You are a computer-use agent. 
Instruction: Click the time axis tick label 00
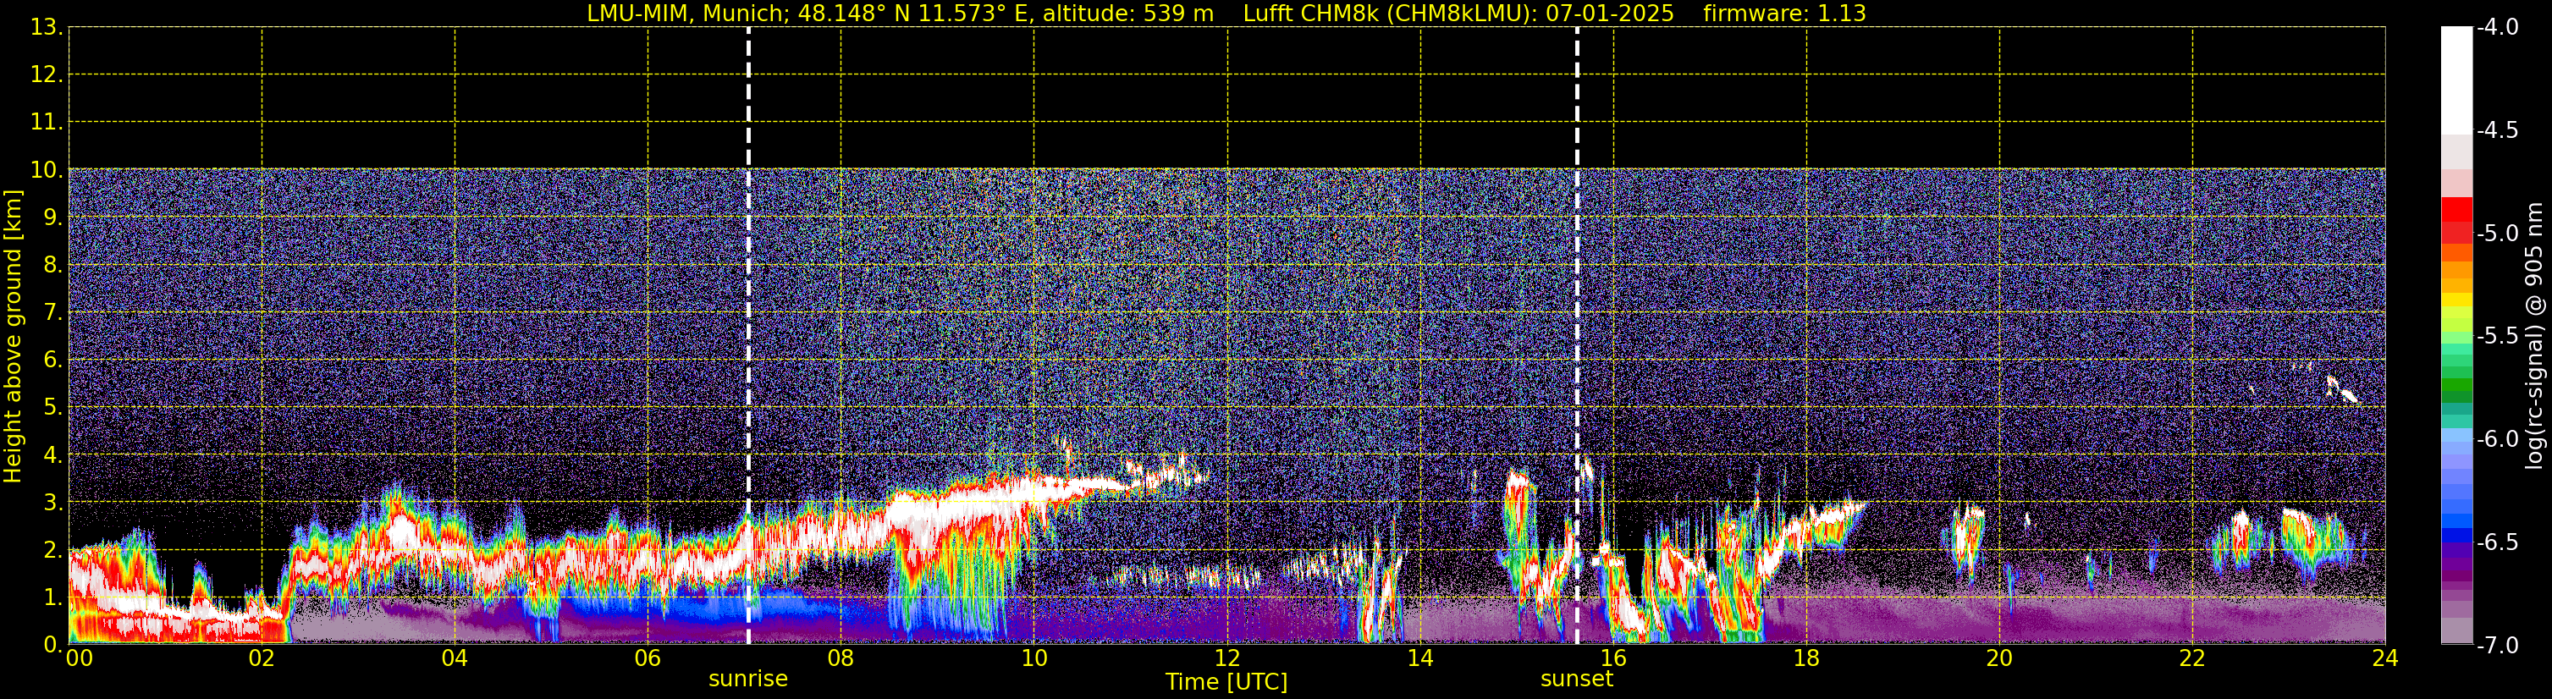(80, 658)
